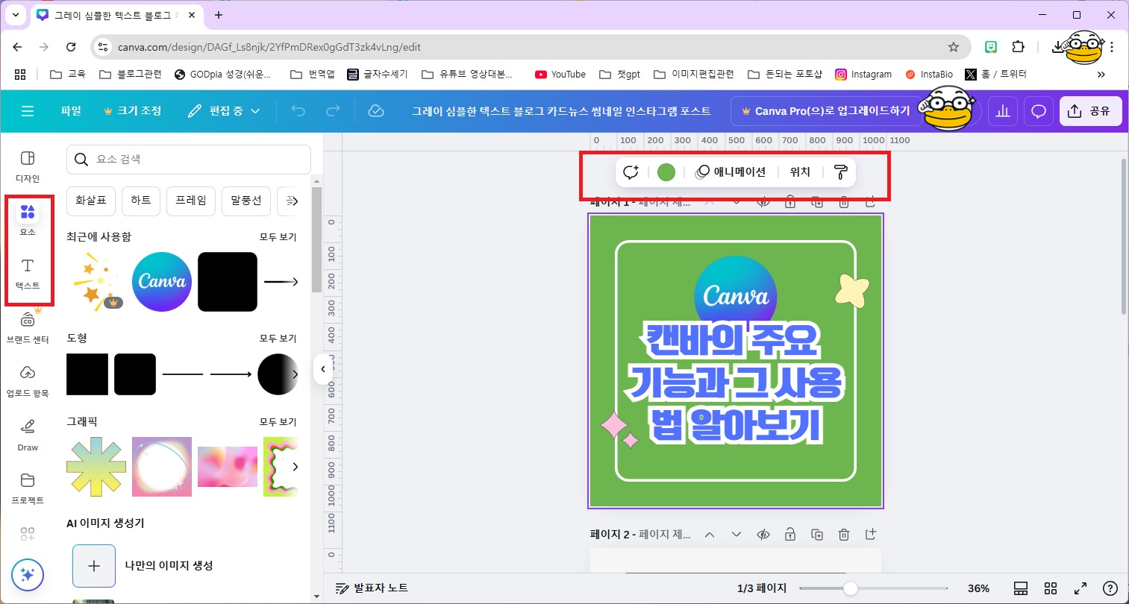Click the magic regenerate icon in floating toolbar
1129x604 pixels.
(x=631, y=172)
